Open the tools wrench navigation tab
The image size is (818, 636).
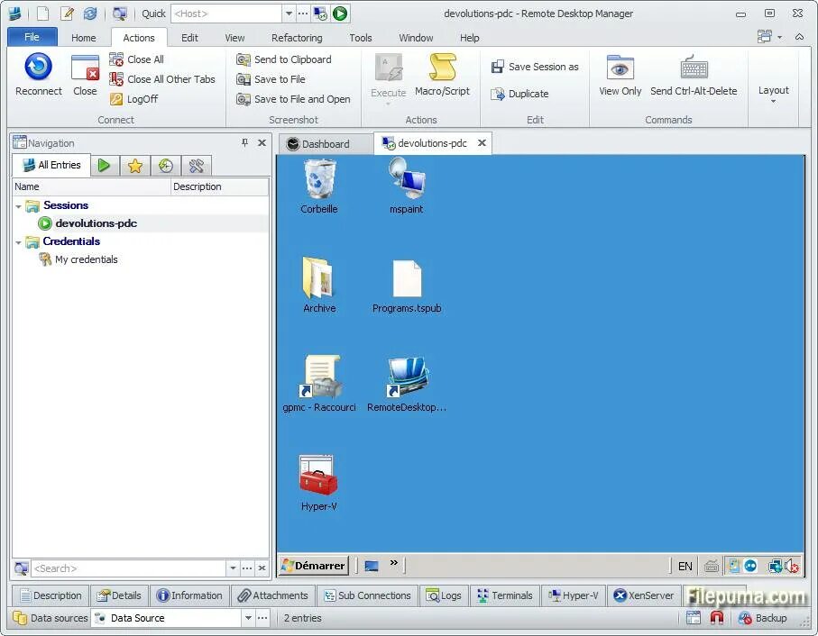pos(196,166)
